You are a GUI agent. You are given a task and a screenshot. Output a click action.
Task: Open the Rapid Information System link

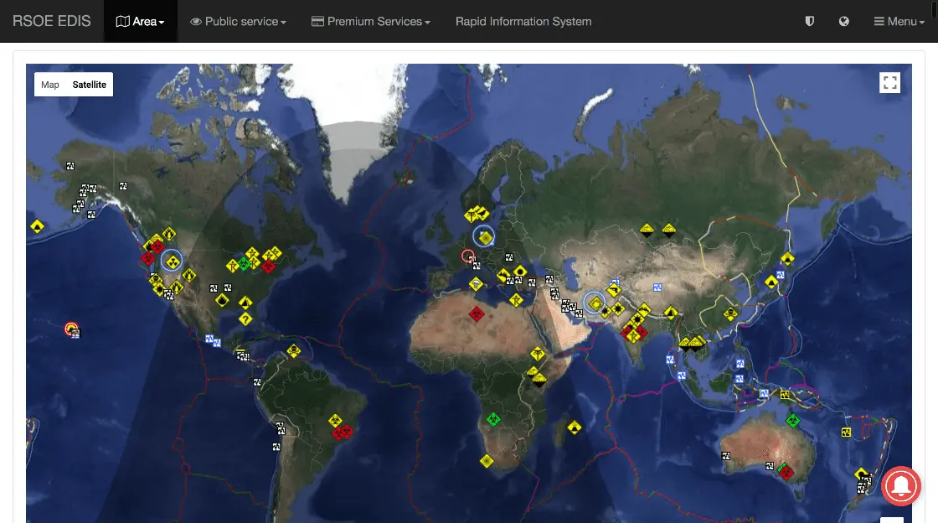coord(523,22)
